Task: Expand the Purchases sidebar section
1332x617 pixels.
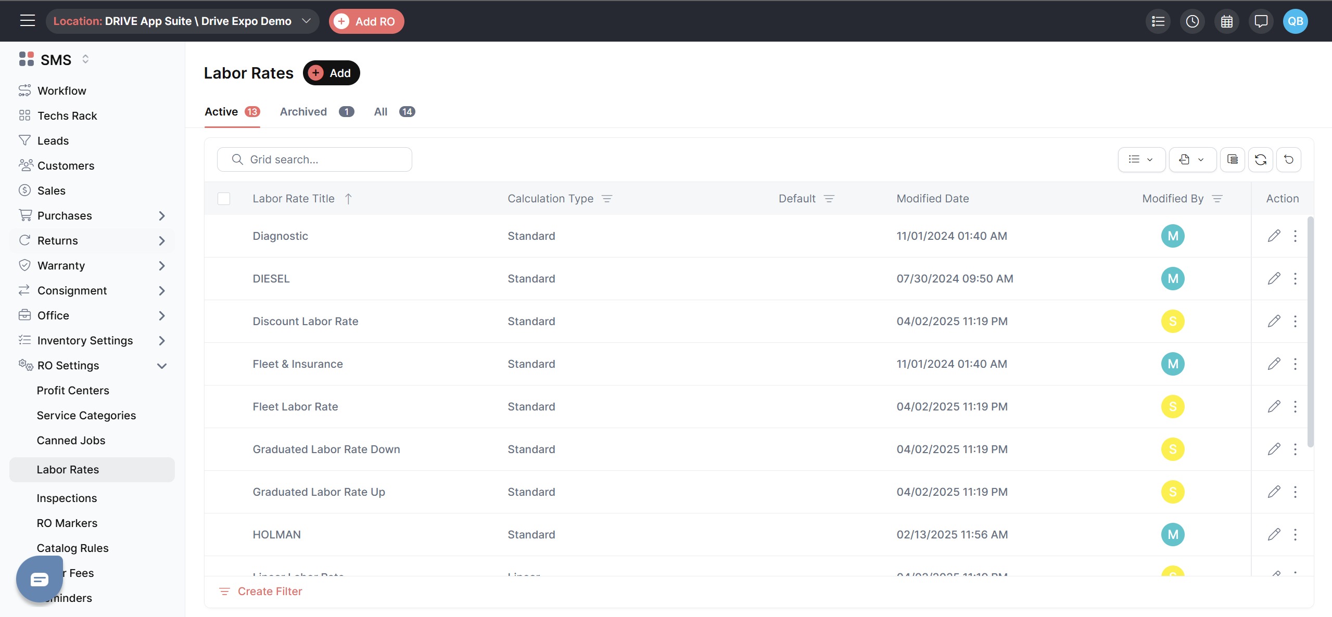Action: (161, 215)
